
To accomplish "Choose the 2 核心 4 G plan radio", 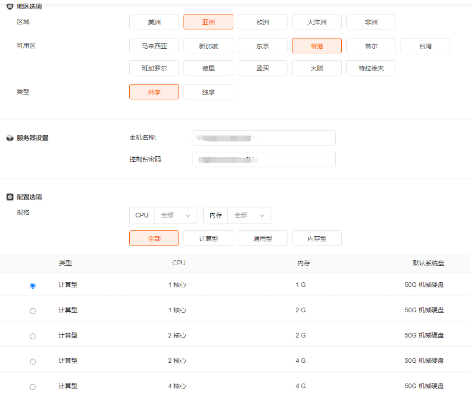I will coord(33,361).
